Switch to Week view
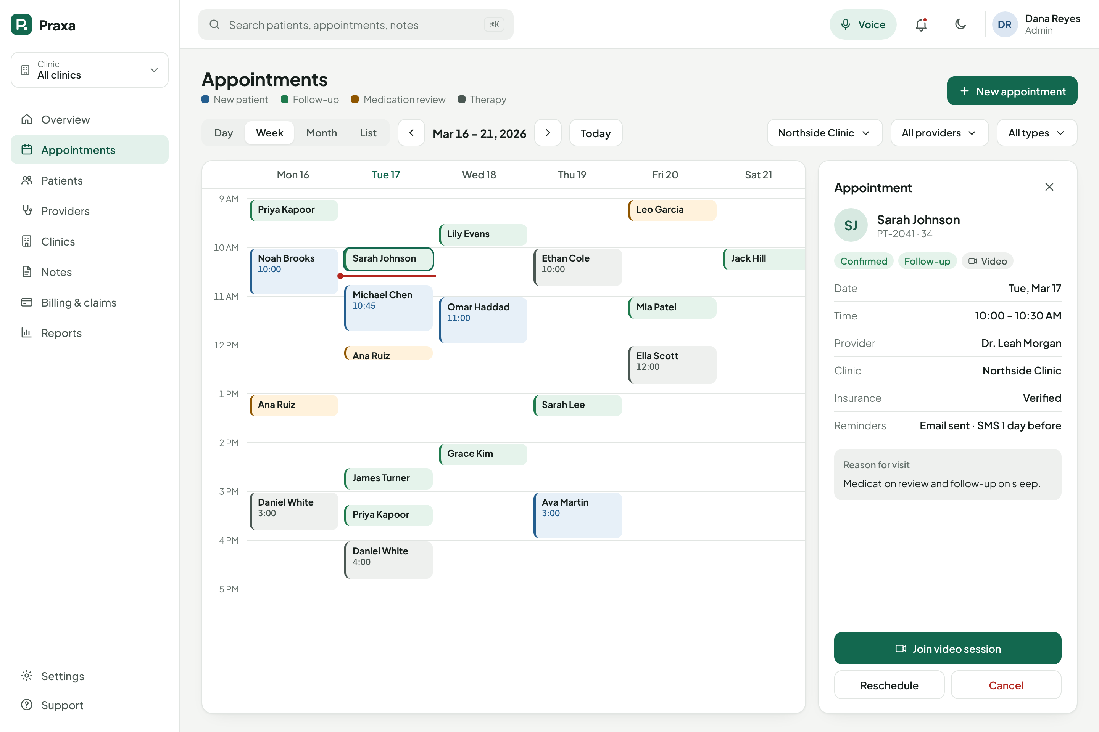 270,133
